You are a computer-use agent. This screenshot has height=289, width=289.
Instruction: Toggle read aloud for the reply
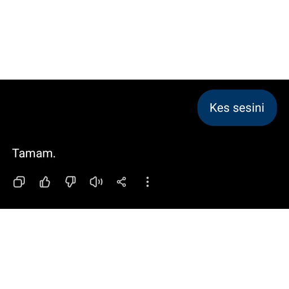tap(96, 182)
